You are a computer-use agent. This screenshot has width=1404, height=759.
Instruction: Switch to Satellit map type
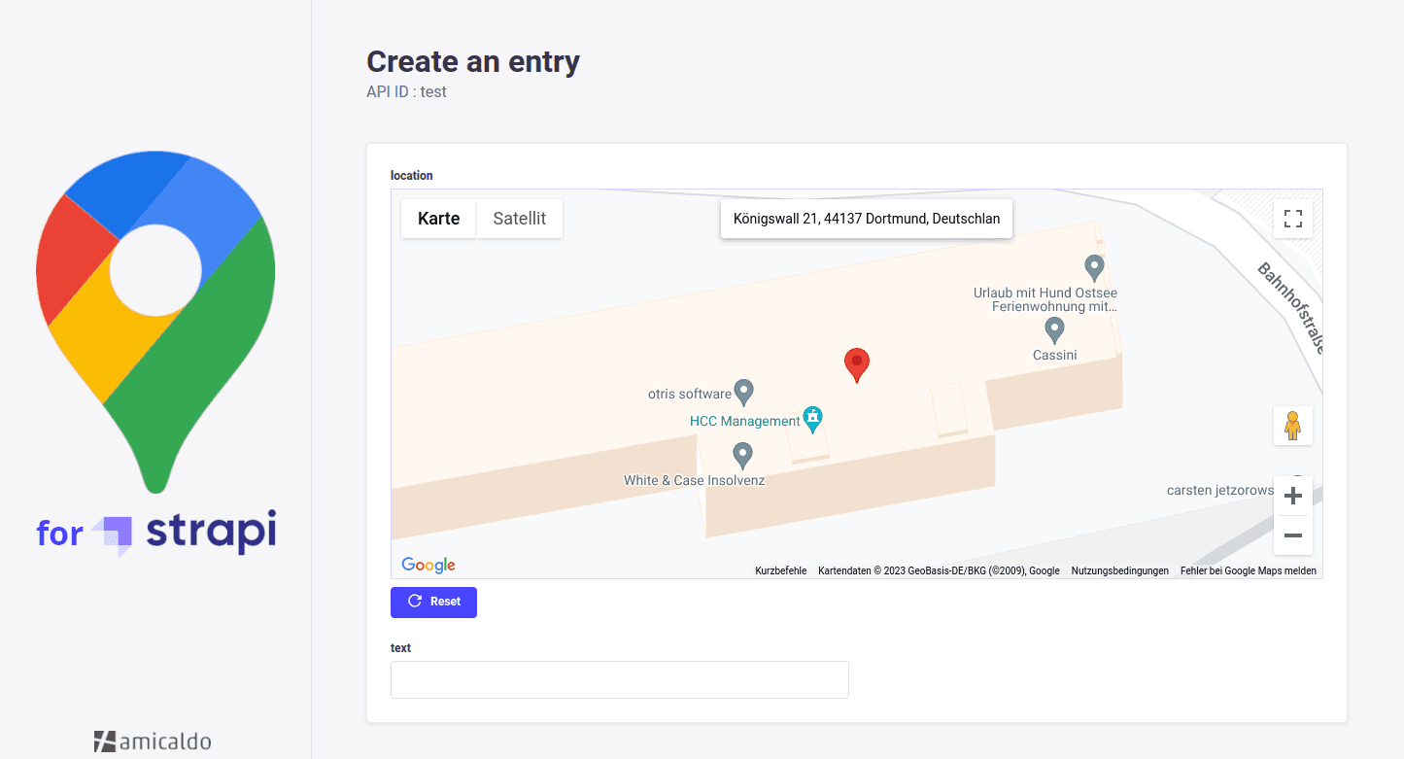(x=520, y=219)
